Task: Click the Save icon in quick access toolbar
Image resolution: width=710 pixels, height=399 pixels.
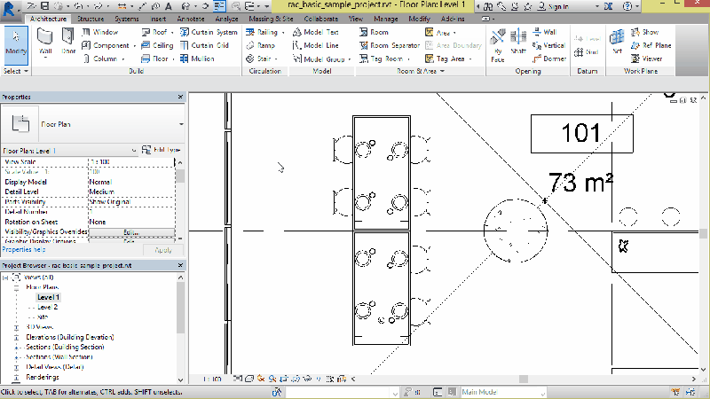Action: click(x=44, y=6)
